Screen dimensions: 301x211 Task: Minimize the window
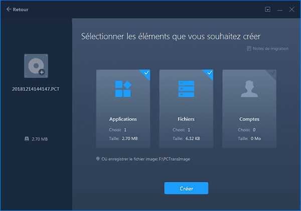click(x=280, y=10)
